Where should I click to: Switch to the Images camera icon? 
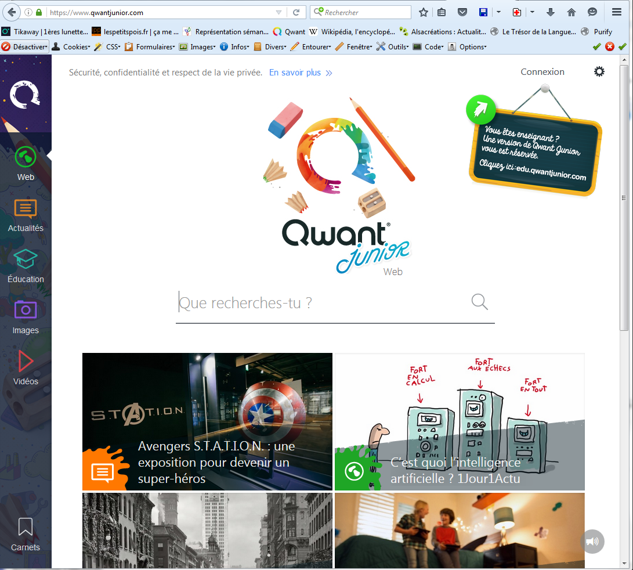[x=26, y=310]
